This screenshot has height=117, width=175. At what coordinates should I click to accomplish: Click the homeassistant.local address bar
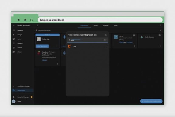(100, 20)
